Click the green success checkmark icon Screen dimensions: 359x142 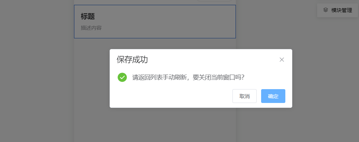[122, 77]
